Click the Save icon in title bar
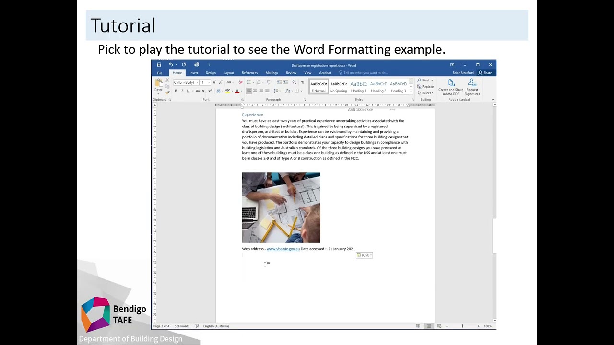 pos(159,65)
